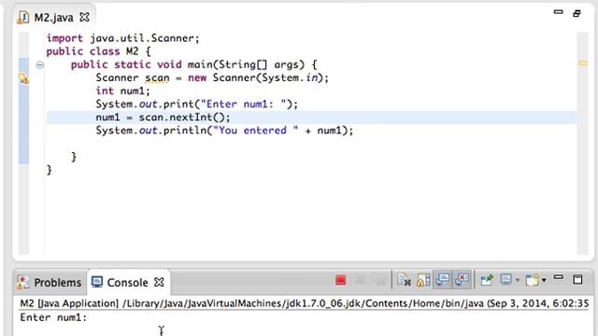Click the Console monitor icon on its tab

click(97, 282)
